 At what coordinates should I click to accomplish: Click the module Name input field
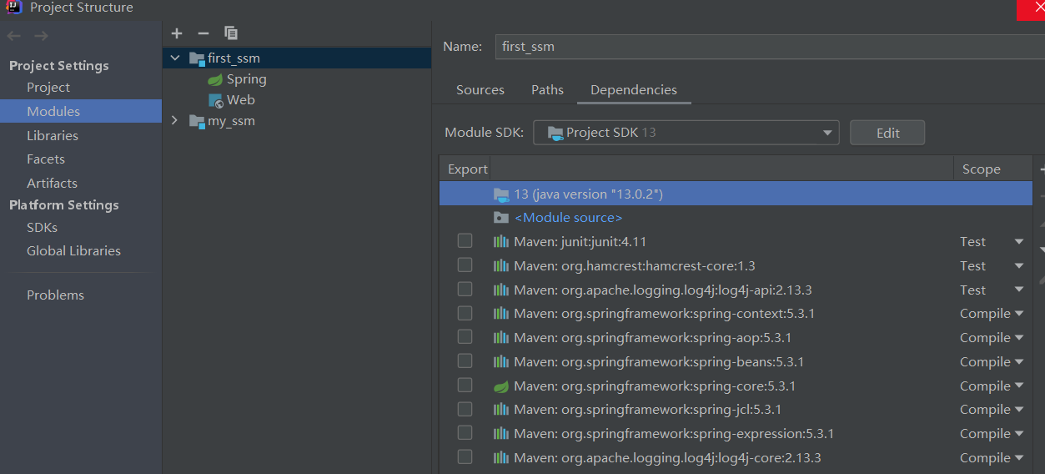770,47
